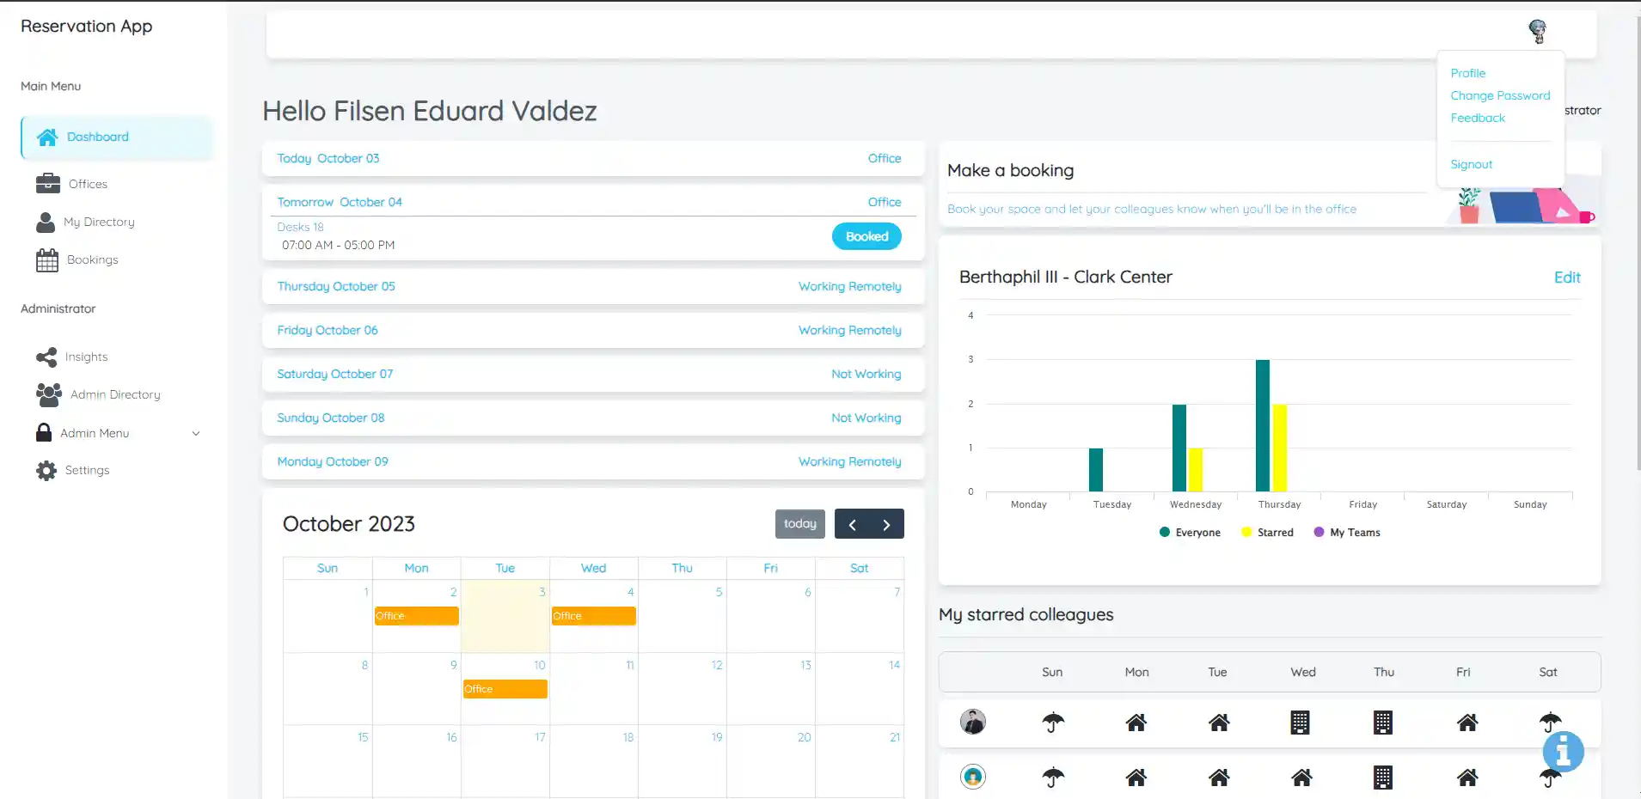Click the Dashboard home icon
The image size is (1641, 799).
coord(47,137)
